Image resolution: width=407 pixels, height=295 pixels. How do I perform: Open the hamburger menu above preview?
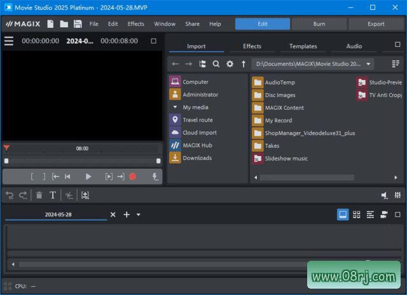8,41
